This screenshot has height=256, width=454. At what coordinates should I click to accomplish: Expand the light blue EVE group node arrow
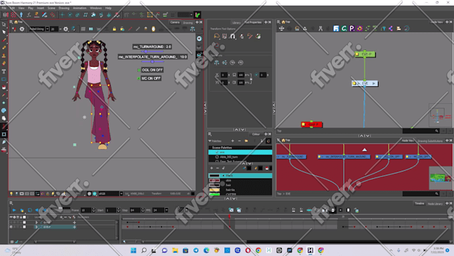(x=374, y=84)
